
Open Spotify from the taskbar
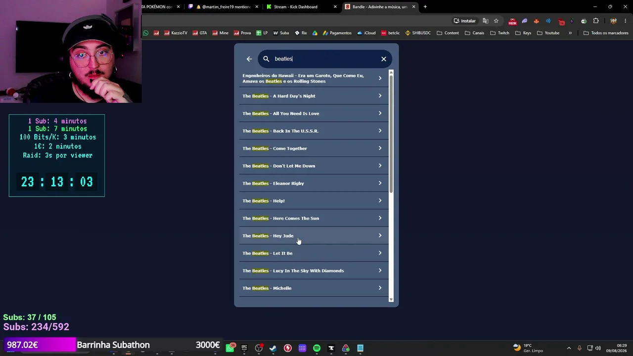click(x=316, y=348)
